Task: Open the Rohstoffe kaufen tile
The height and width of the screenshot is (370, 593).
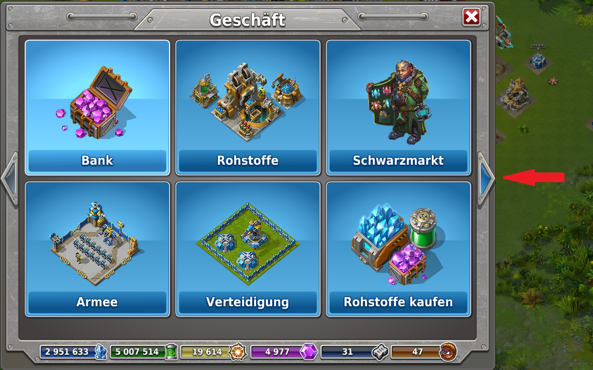Action: pos(398,249)
